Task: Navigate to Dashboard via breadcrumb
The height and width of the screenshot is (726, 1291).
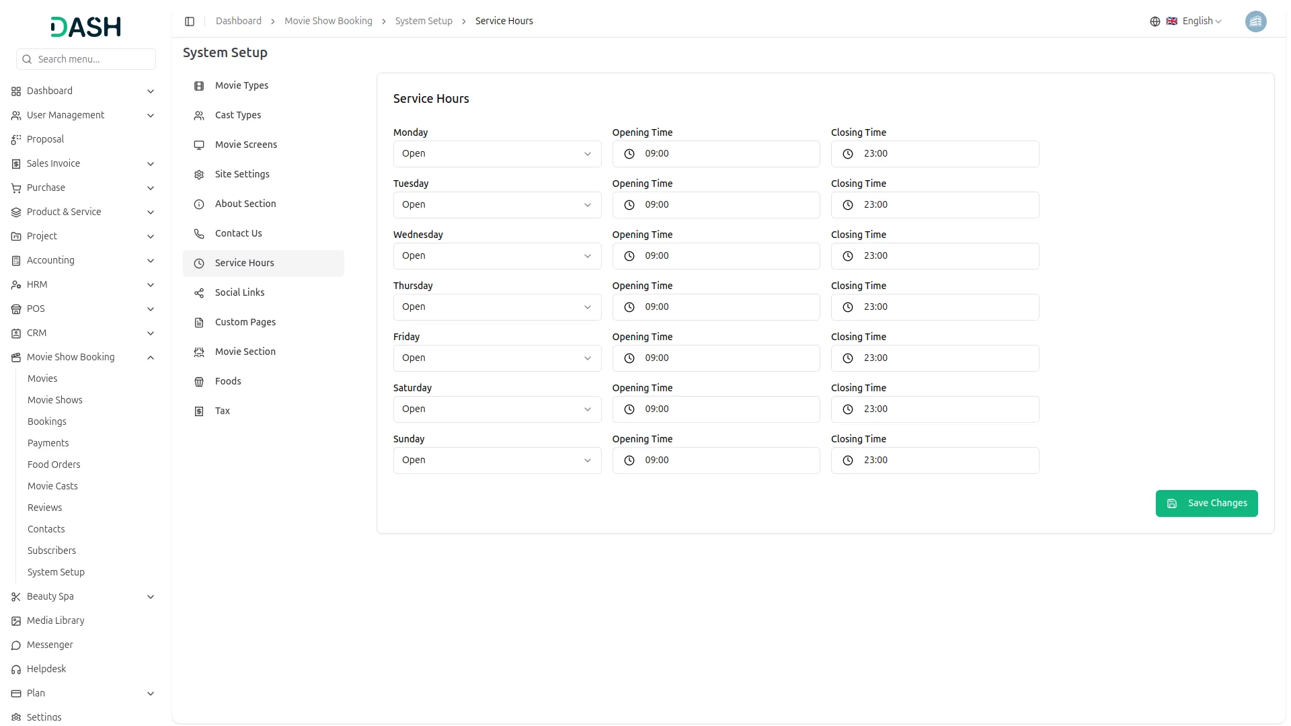Action: (x=238, y=21)
